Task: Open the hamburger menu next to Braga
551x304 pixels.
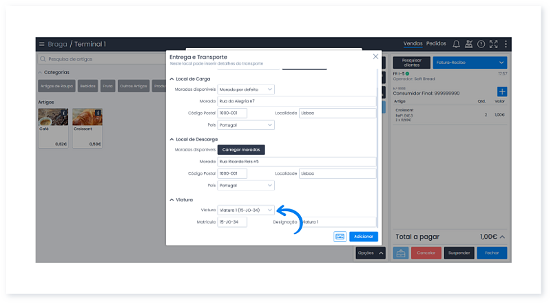Action: tap(42, 44)
